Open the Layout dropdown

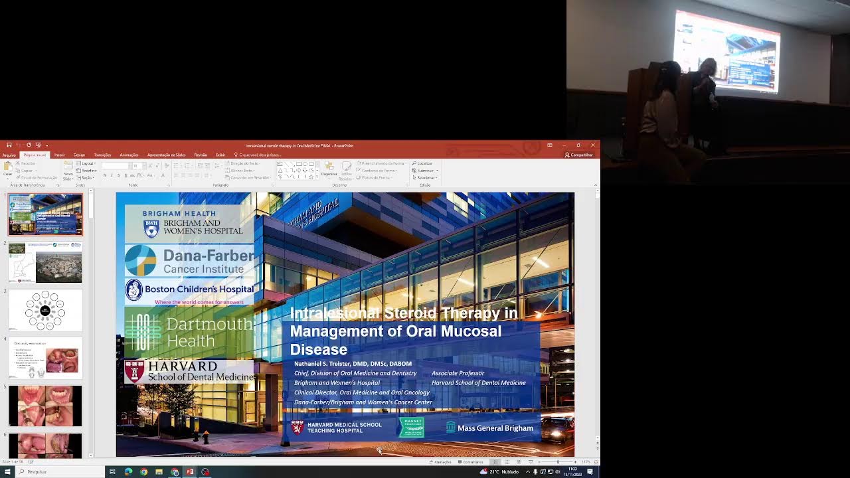click(x=85, y=163)
